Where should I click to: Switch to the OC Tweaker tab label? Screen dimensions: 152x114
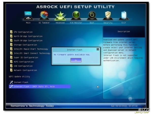tap(44, 23)
